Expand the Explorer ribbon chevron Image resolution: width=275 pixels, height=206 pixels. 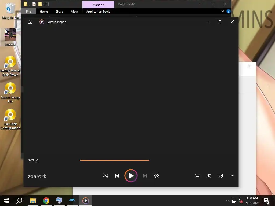[x=223, y=11]
